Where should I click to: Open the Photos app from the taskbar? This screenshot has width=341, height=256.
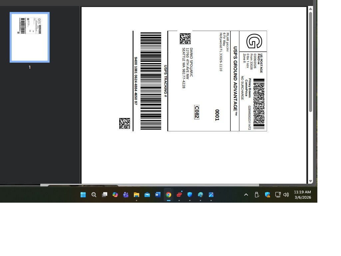click(211, 195)
